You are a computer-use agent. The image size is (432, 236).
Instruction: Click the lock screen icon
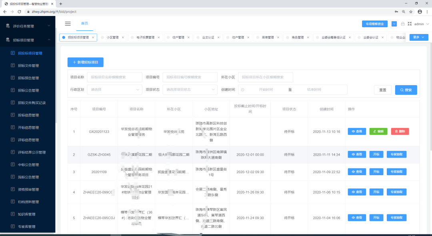(403, 24)
